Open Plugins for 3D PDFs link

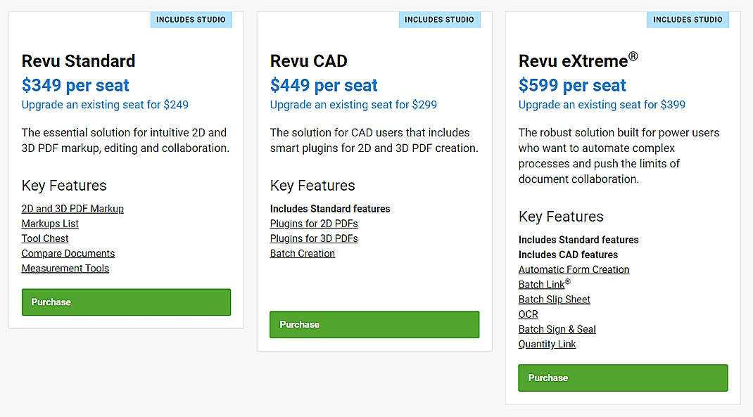[x=313, y=238]
